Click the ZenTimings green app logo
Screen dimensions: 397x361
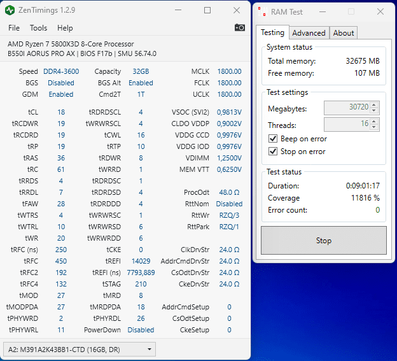pyautogui.click(x=10, y=10)
